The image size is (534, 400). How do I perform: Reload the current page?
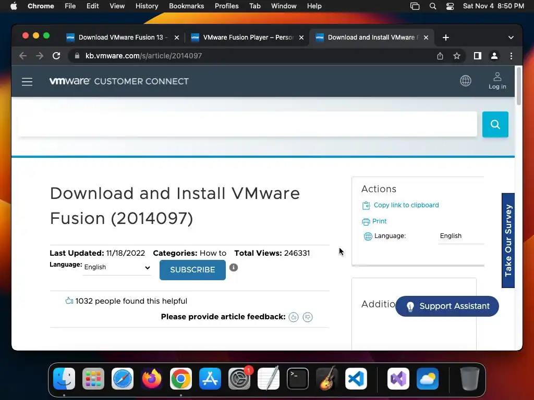56,56
